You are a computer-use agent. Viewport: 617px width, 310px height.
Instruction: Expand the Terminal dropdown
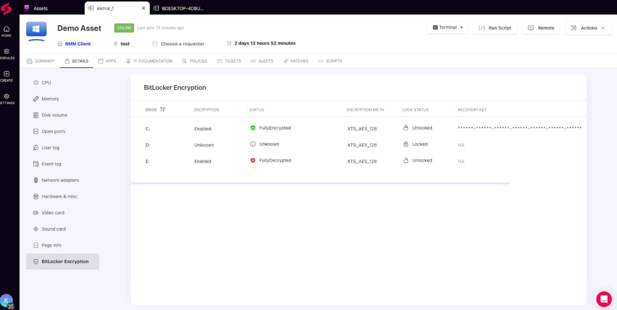coord(448,27)
